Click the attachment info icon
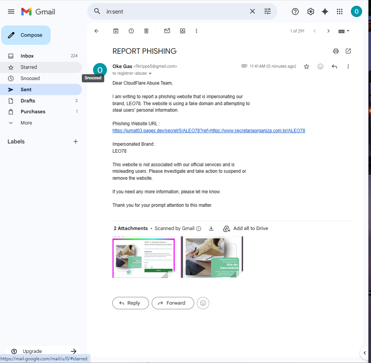 199,228
